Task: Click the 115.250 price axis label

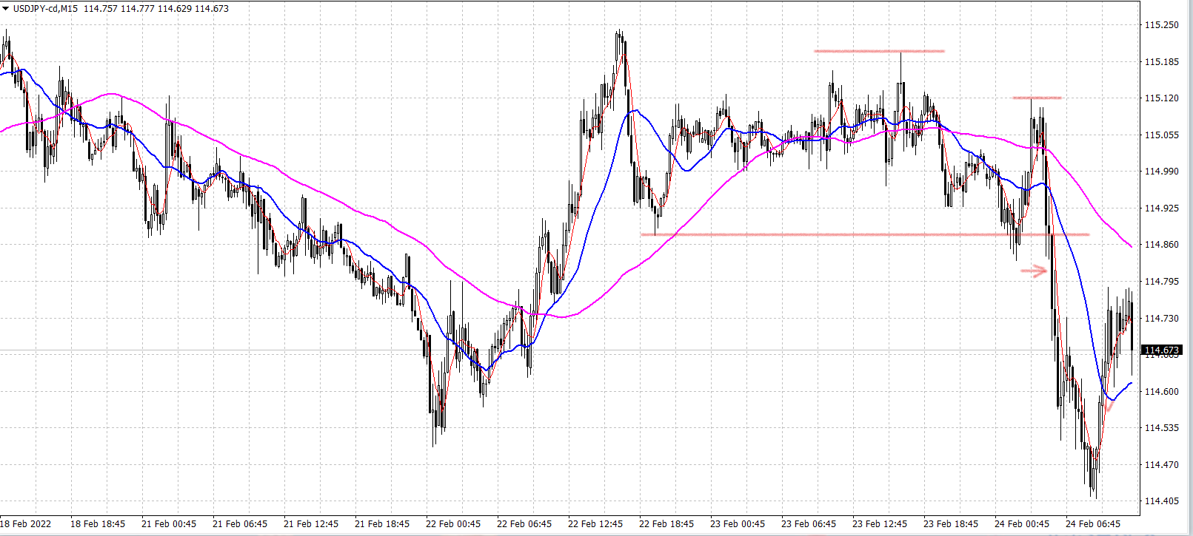Action: 1161,24
